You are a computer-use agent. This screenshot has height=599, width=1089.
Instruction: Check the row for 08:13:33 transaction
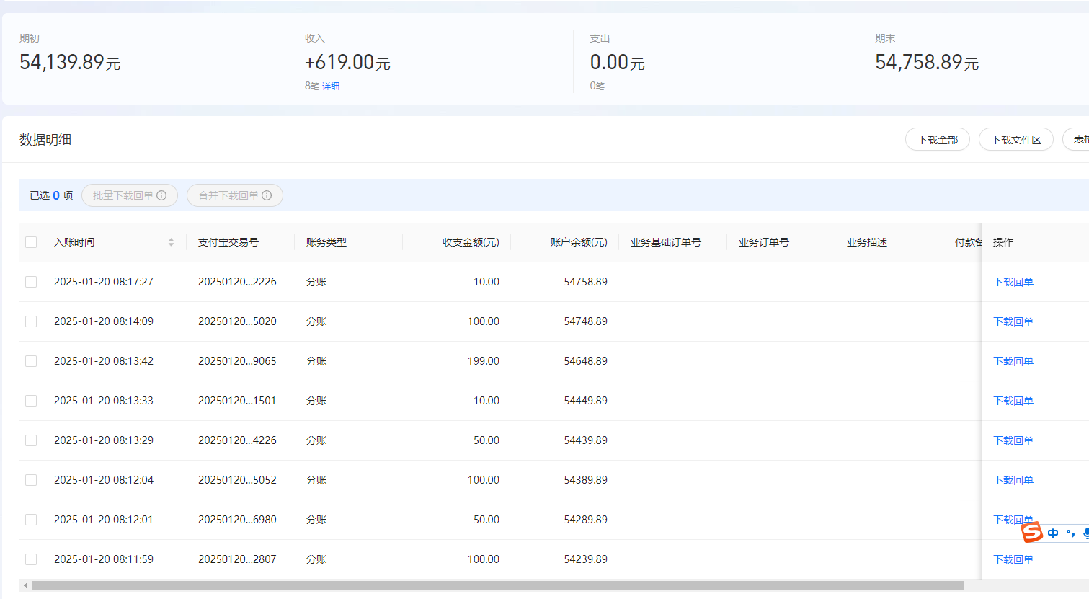point(31,401)
